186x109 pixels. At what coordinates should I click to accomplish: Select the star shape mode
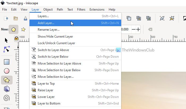(23, 29)
